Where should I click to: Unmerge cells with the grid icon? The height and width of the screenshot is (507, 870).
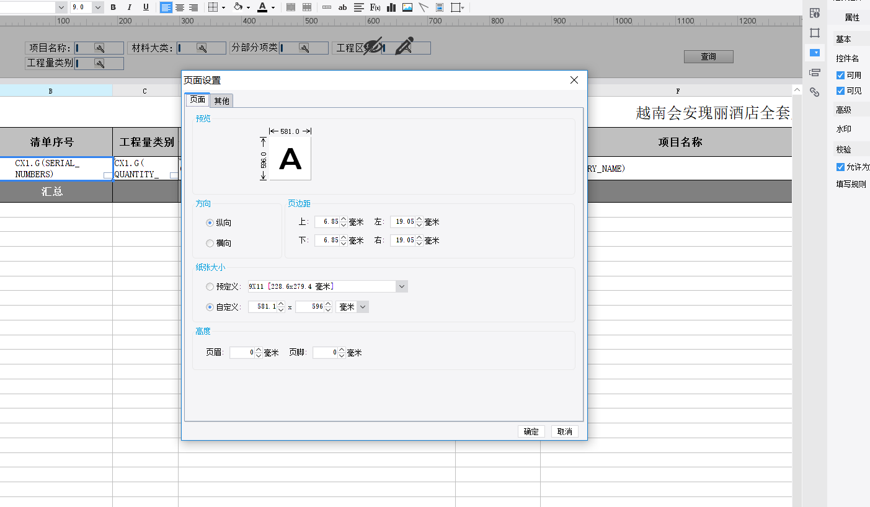click(306, 7)
